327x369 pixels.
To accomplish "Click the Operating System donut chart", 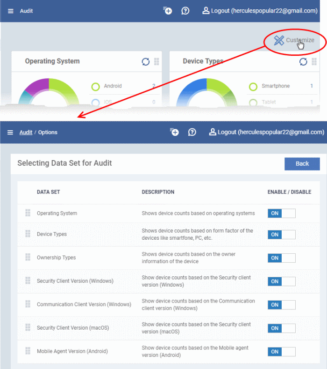I will [x=49, y=92].
